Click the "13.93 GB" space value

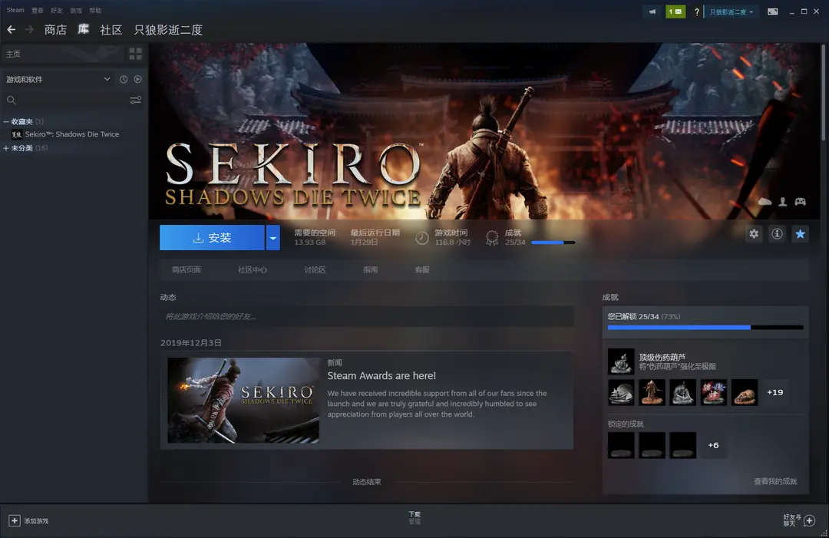[x=310, y=242]
